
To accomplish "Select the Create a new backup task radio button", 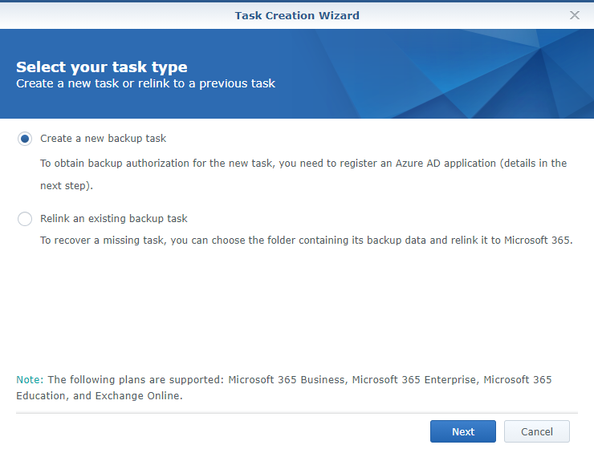I will tap(25, 139).
